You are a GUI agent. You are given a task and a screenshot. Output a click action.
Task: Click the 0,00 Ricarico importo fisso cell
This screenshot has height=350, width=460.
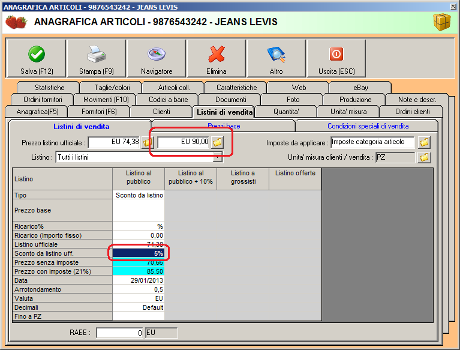139,235
